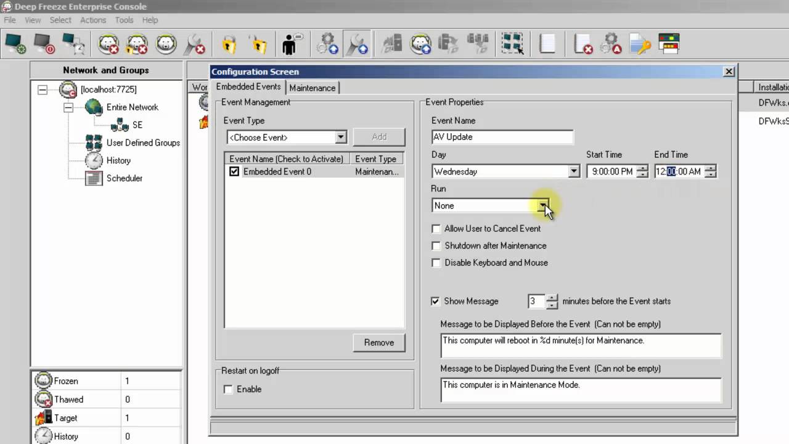
Task: Increase minutes before event spinner
Action: point(552,298)
